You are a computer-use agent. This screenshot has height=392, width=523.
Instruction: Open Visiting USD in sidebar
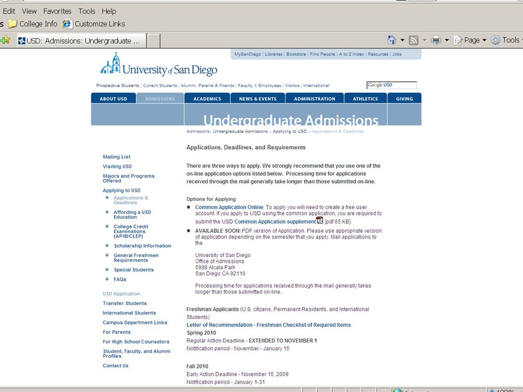coord(117,167)
